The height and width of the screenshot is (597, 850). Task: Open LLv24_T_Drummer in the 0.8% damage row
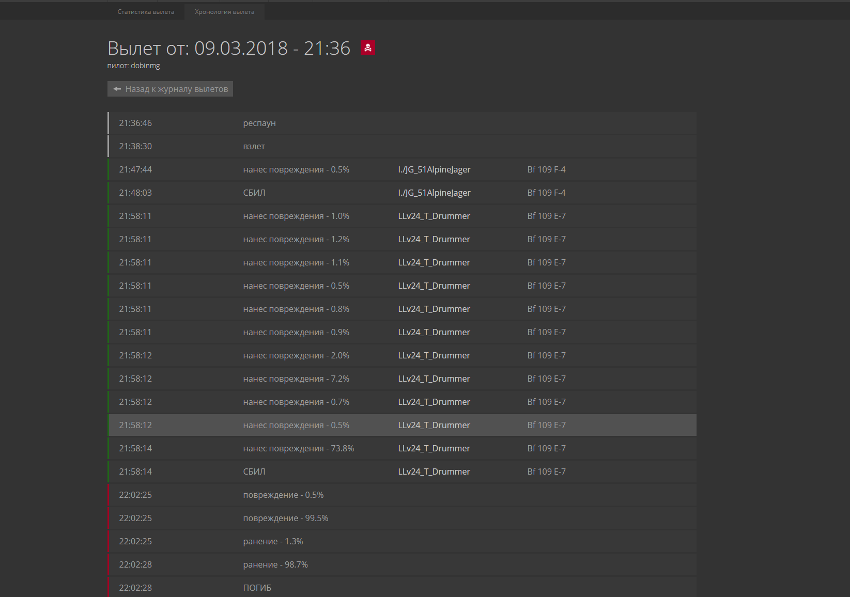[434, 309]
